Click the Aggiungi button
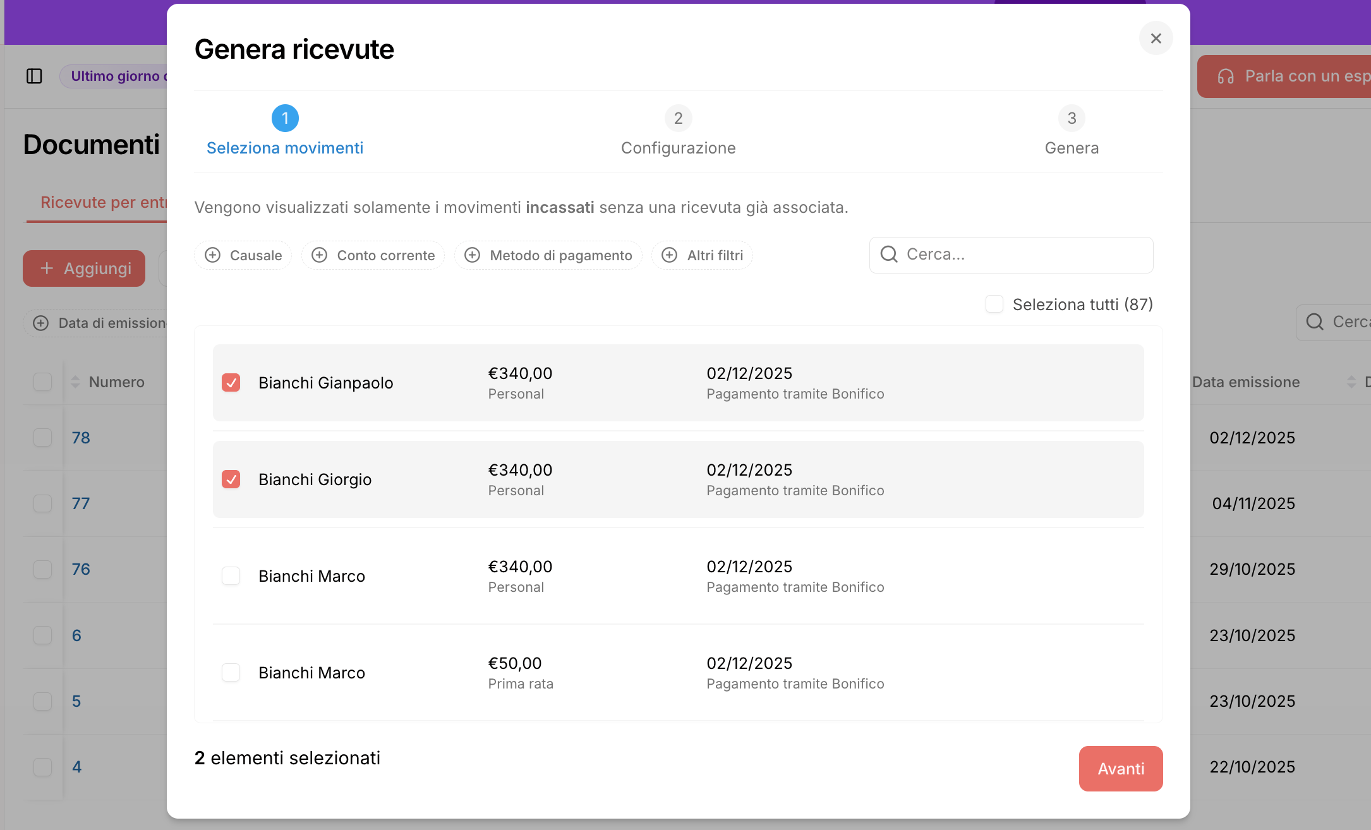This screenshot has height=830, width=1371. (x=85, y=268)
